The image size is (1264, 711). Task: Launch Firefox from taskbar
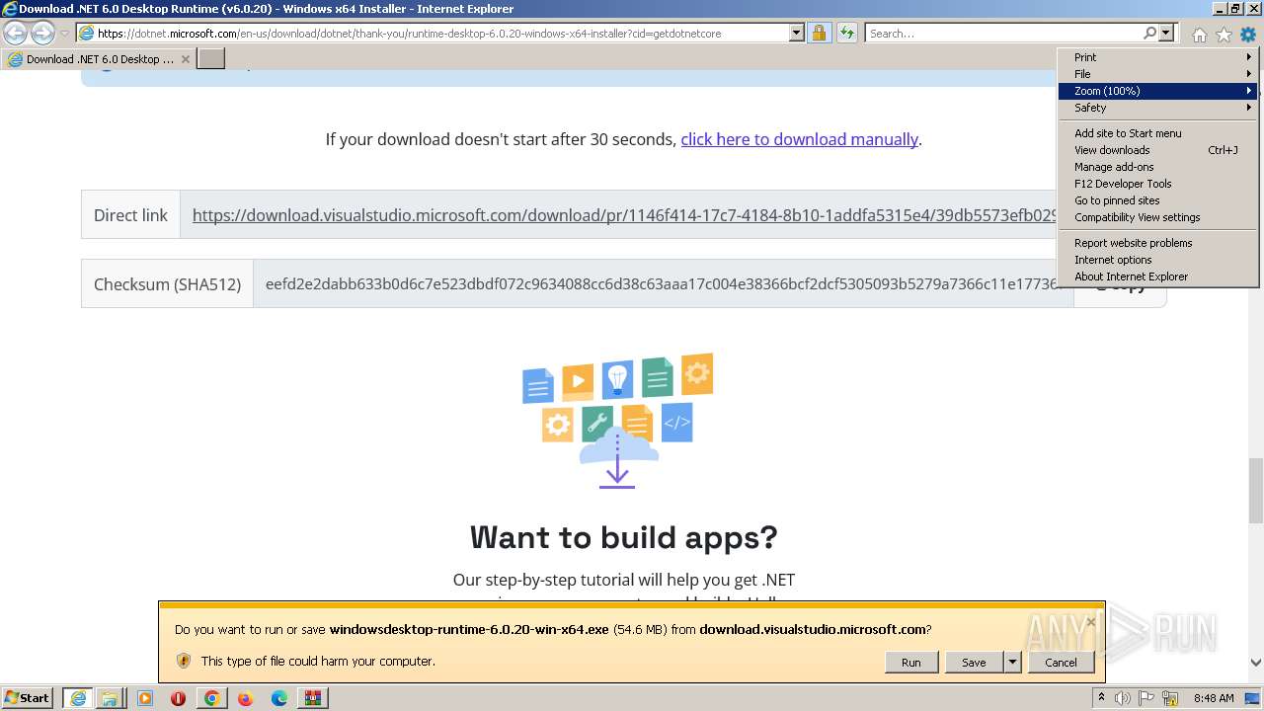tap(245, 698)
